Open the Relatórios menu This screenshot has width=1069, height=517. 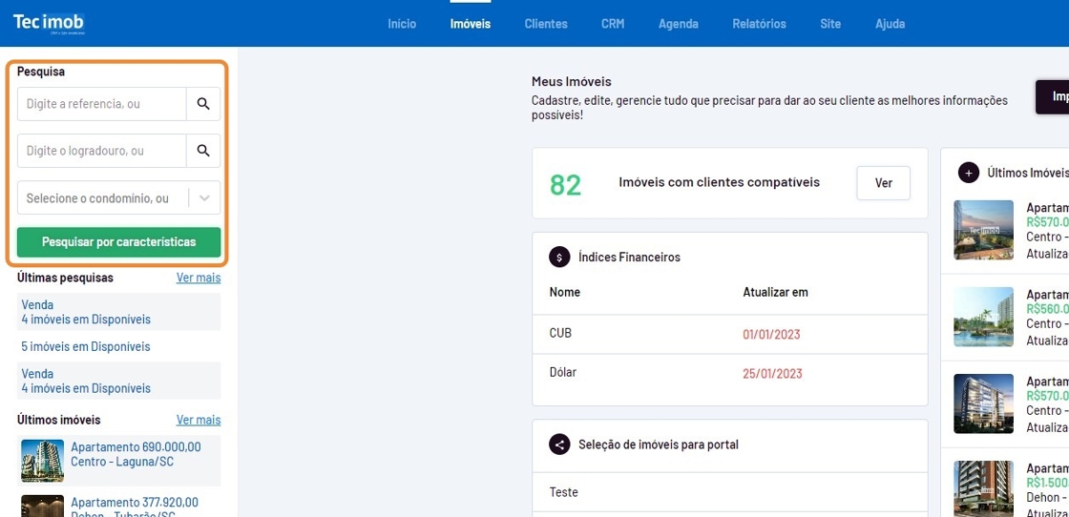pos(759,24)
